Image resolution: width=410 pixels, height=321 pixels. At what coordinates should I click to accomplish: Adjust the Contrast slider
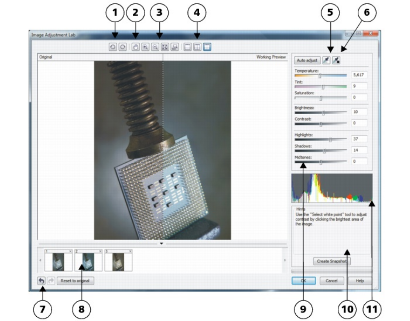point(321,124)
